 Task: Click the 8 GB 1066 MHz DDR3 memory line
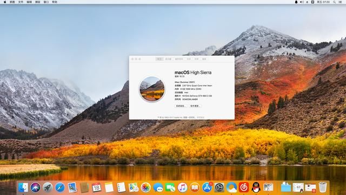pos(188,89)
